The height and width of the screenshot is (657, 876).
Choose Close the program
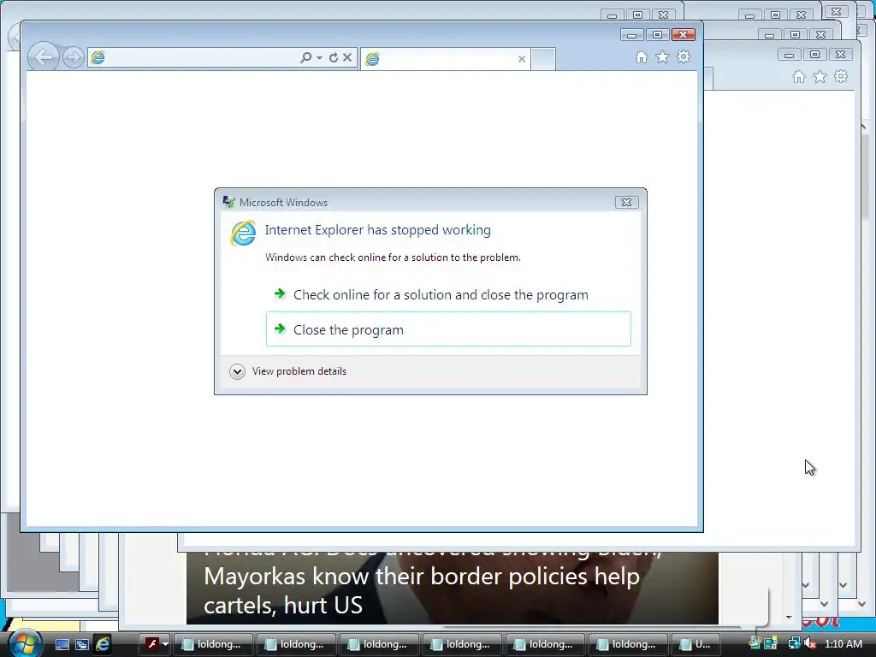click(x=448, y=329)
